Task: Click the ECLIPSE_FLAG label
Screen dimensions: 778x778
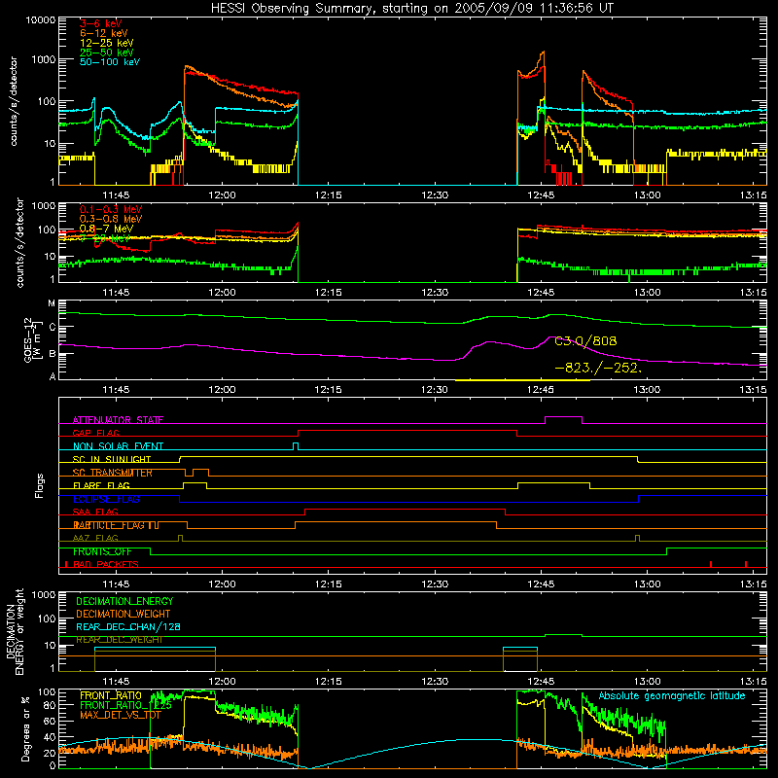Action: pos(106,499)
